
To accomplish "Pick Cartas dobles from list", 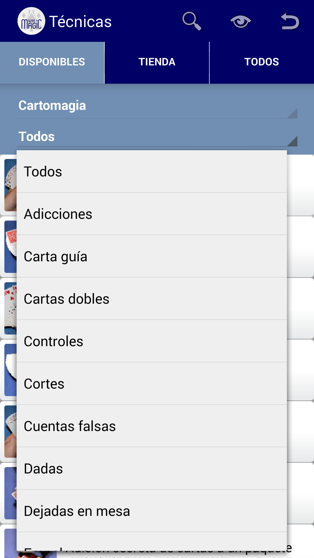I will coord(152,299).
